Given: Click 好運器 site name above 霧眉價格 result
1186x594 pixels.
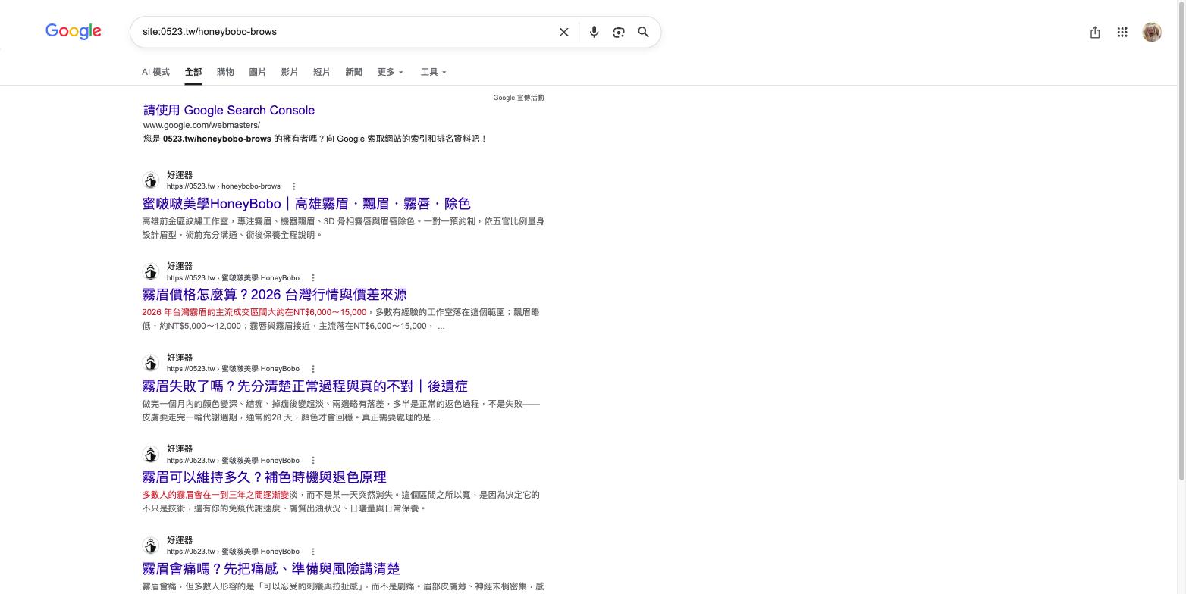Looking at the screenshot, I should [x=180, y=266].
